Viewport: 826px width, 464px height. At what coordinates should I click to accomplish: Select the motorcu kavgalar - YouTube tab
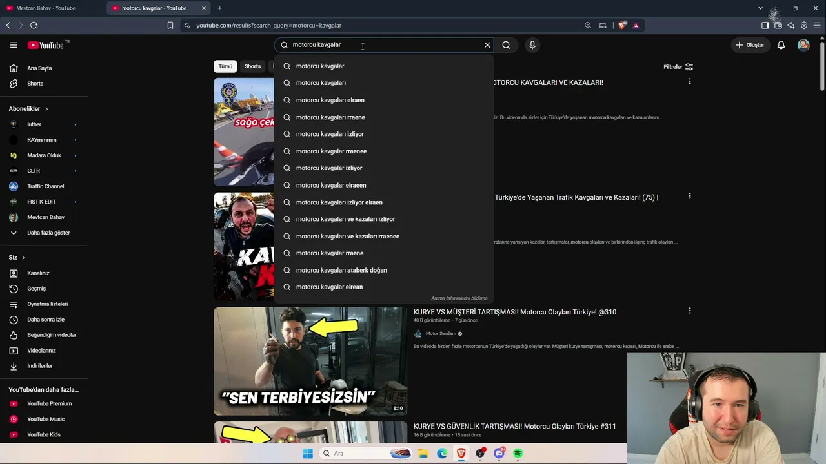[155, 8]
